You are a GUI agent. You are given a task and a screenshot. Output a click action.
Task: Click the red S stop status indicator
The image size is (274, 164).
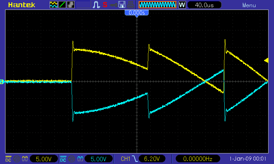(105, 5)
